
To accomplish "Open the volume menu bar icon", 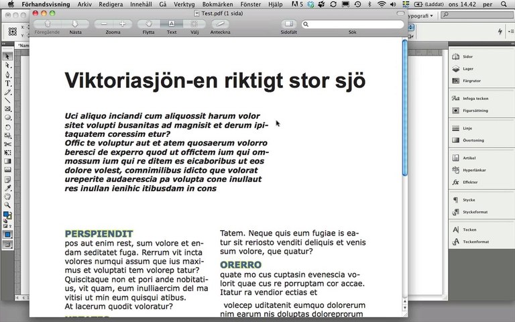I will 393,4.
